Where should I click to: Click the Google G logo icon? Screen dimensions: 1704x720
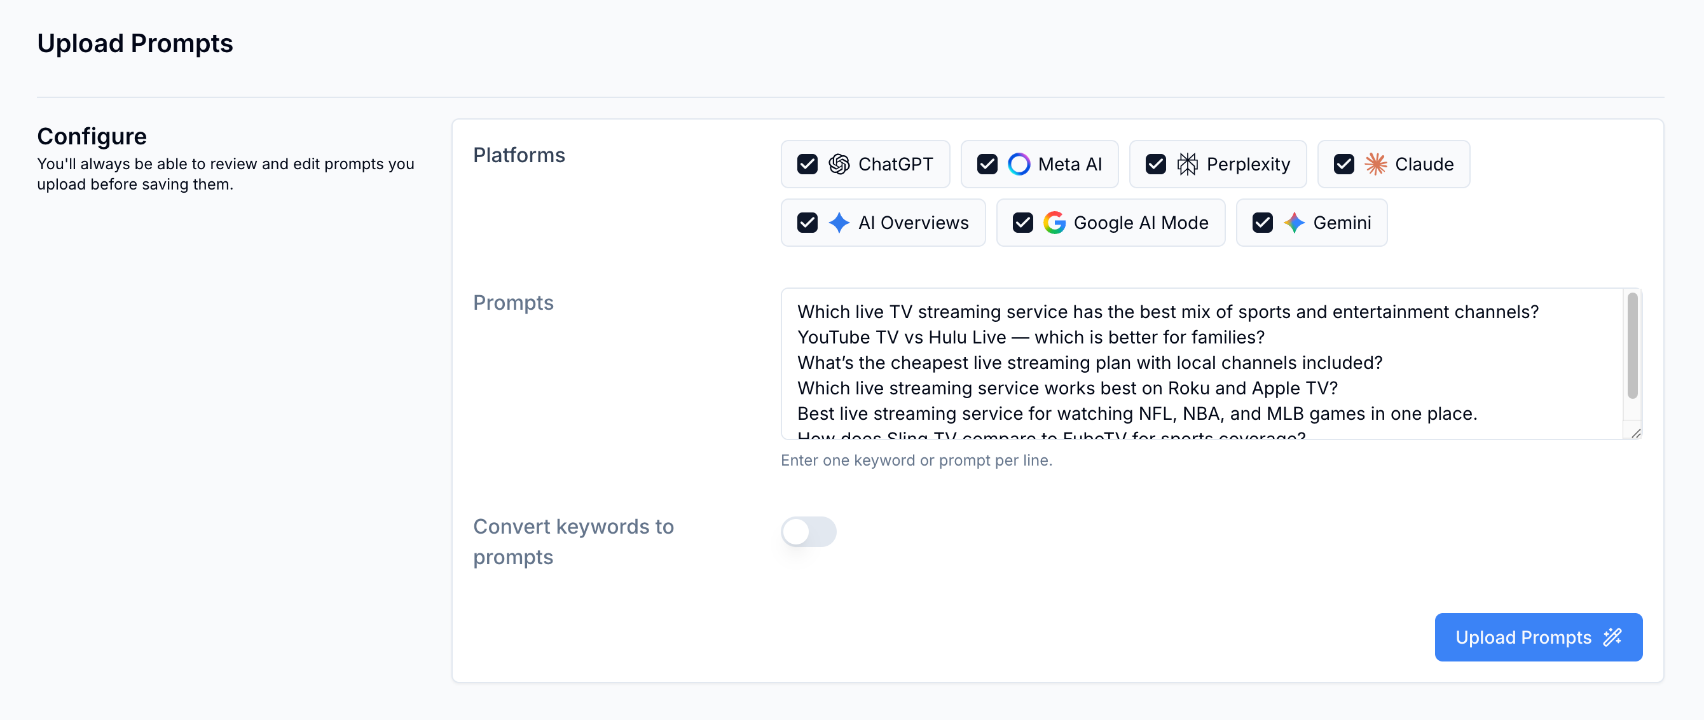(x=1054, y=223)
